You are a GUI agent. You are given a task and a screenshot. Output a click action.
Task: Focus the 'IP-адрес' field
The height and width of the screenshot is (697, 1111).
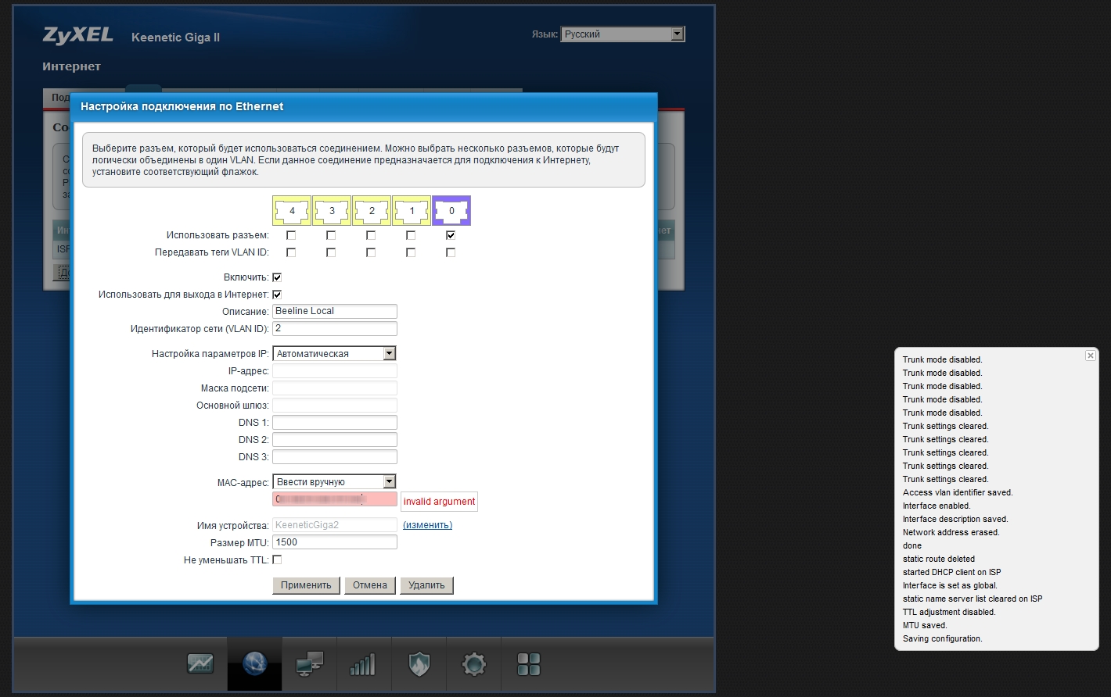335,371
